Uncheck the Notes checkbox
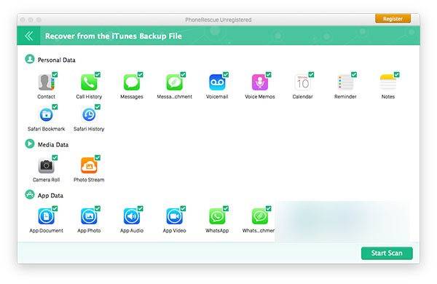 click(x=397, y=75)
